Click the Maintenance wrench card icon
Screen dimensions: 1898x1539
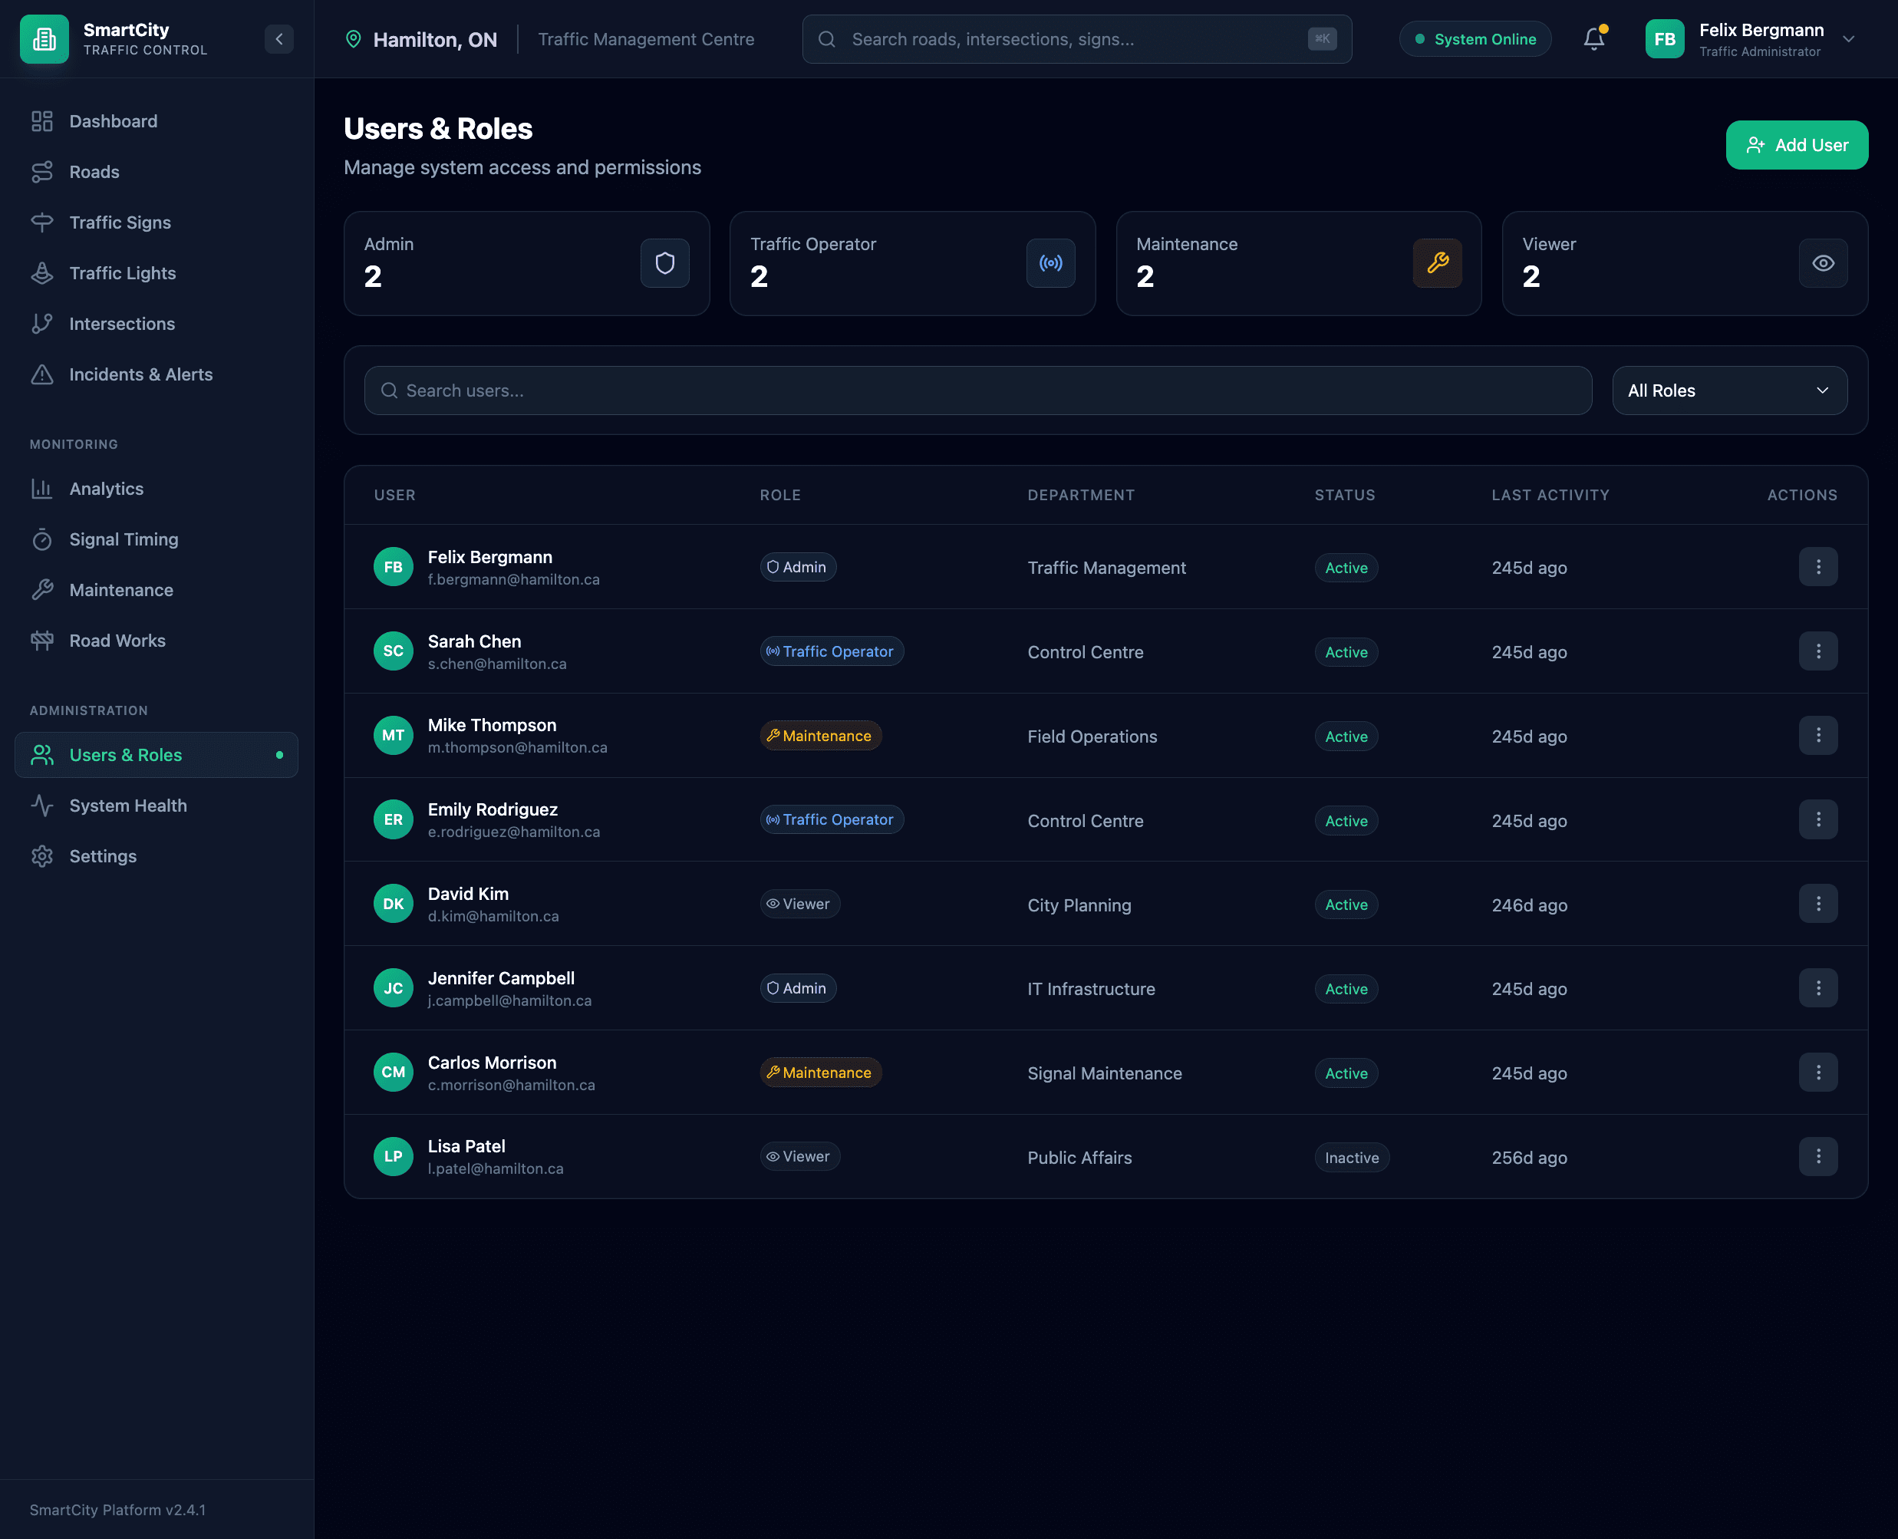1436,263
